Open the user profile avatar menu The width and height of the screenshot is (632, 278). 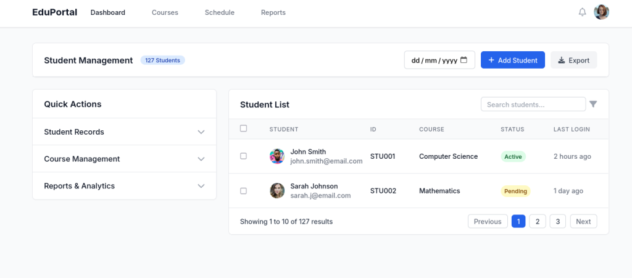[601, 12]
